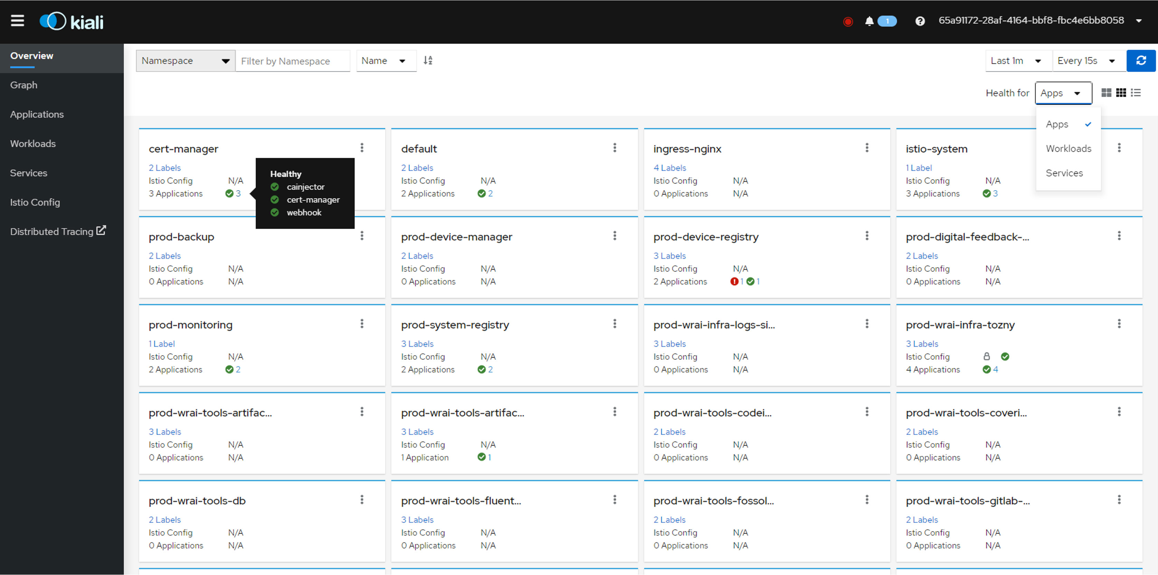Toggle the sort order ascending/descending icon
Viewport: 1158px width, 575px height.
430,60
